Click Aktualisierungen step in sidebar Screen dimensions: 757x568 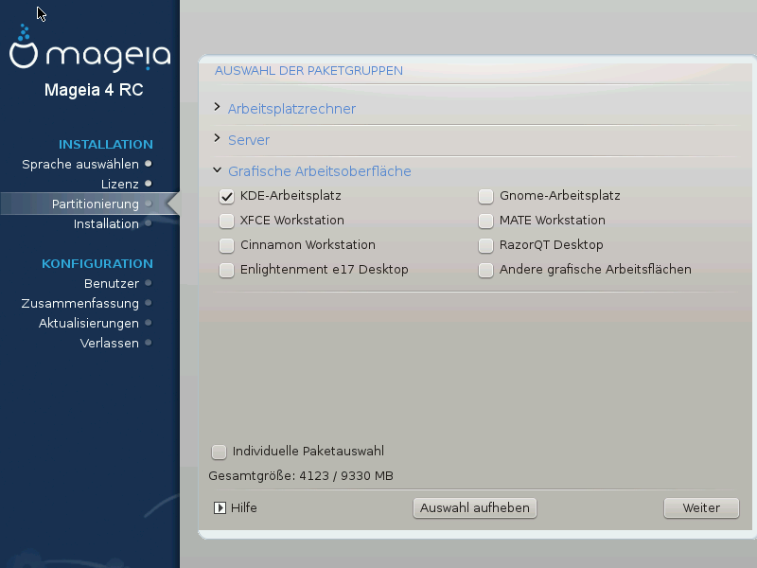(x=89, y=323)
